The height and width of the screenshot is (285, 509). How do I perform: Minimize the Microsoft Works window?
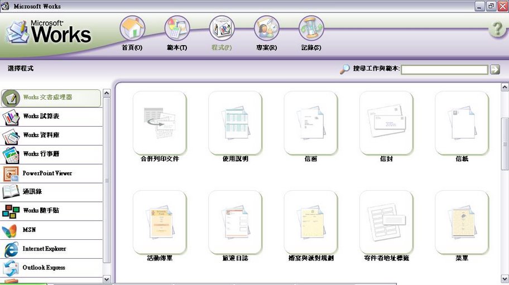point(480,6)
